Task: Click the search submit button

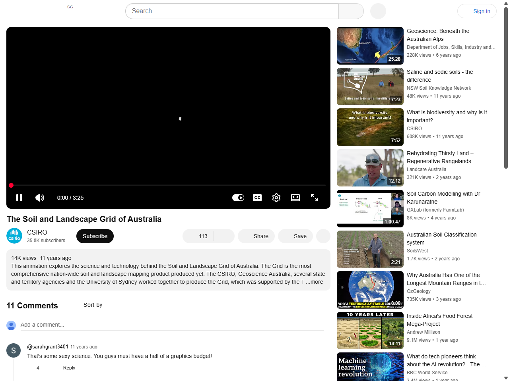Action: pos(351,11)
